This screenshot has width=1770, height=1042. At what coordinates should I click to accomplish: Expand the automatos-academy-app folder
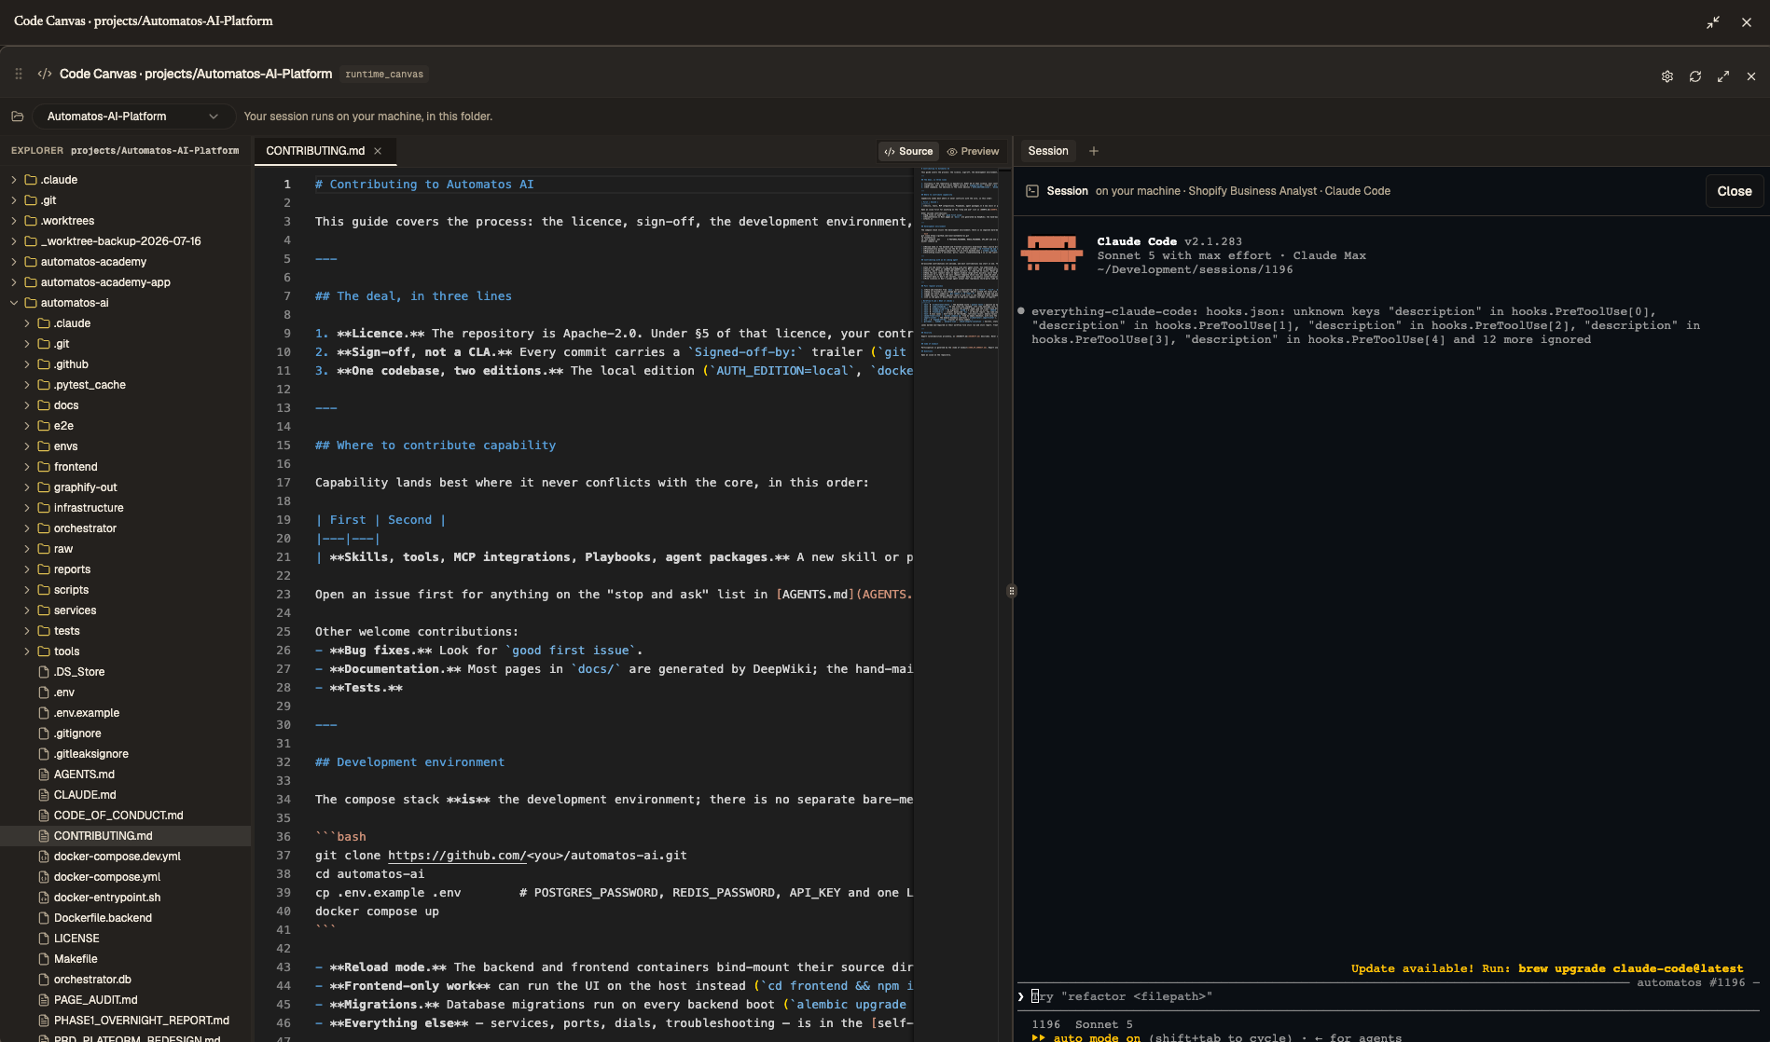[126, 282]
